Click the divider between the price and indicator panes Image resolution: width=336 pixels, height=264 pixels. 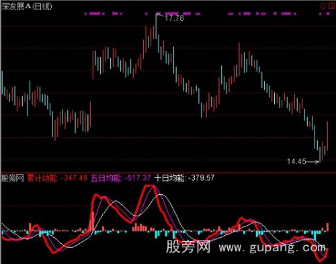click(168, 173)
